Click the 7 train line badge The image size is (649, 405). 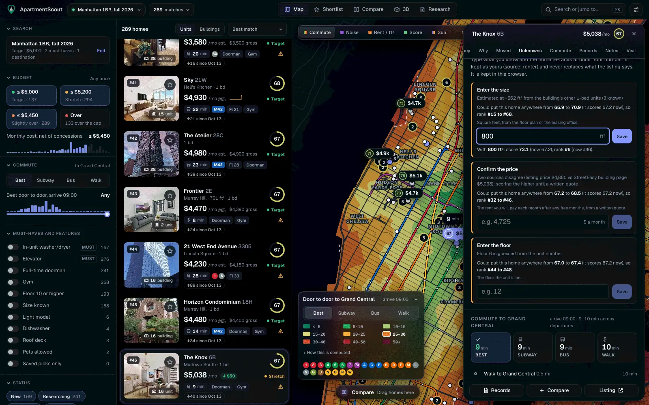pos(350,365)
